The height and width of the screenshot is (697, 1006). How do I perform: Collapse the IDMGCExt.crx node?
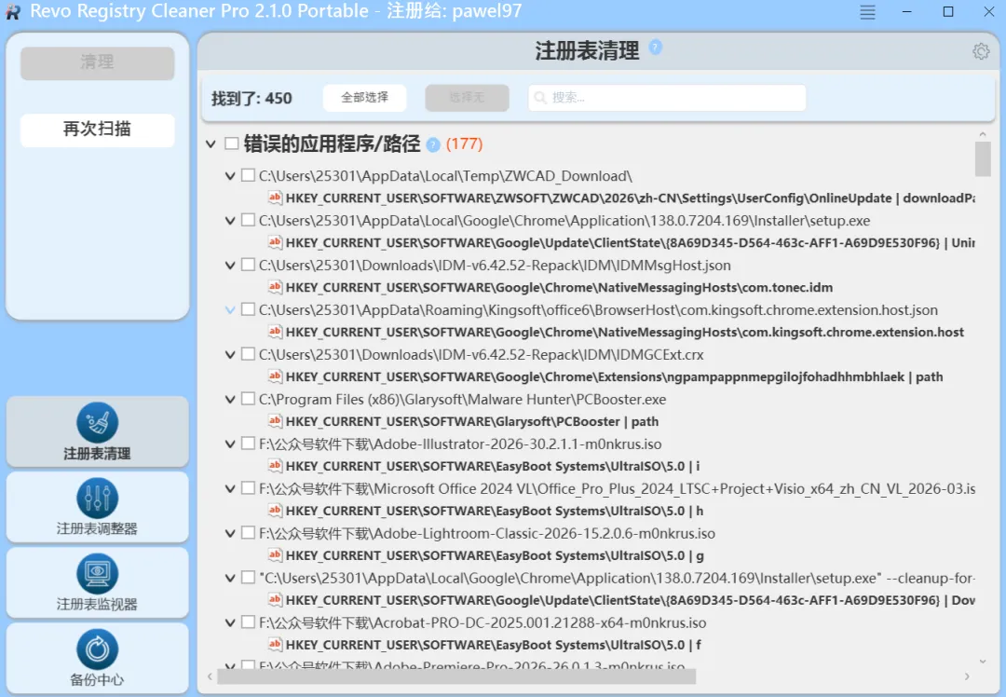tap(230, 354)
